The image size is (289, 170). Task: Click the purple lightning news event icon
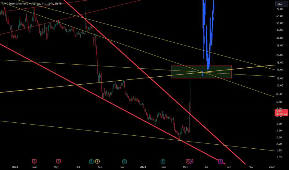192,161
